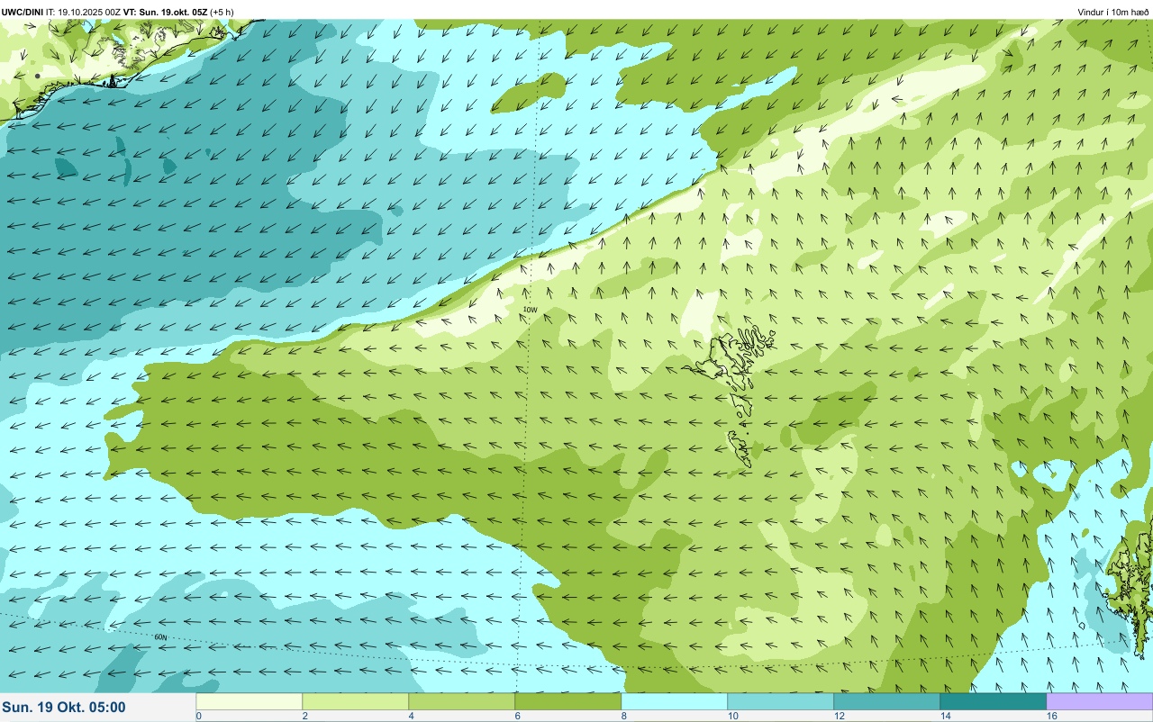Choose the dark teal 14–16 legend swatch

[x=994, y=701]
